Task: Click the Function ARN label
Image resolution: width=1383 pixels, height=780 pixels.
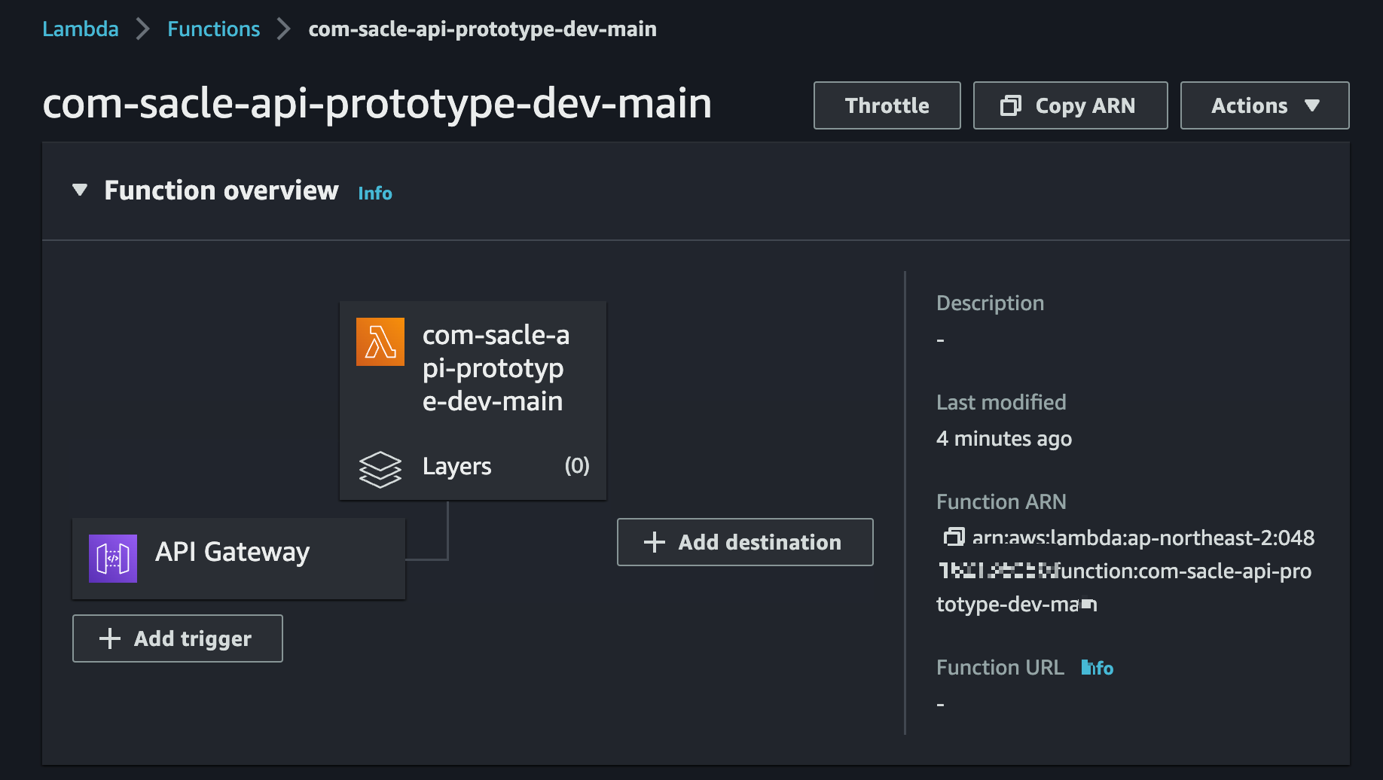Action: 1001,502
